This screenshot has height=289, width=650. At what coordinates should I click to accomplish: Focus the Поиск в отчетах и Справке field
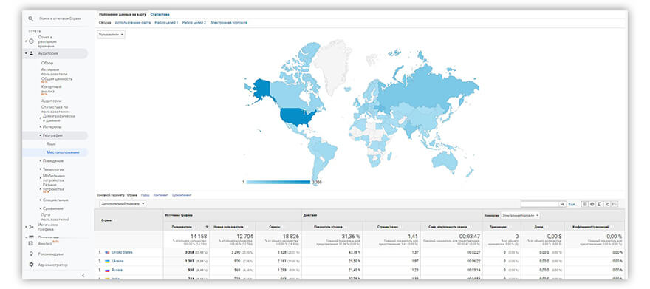pos(60,18)
